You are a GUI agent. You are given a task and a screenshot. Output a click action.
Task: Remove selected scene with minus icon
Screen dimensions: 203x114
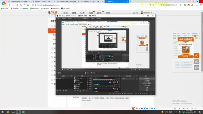[60, 91]
